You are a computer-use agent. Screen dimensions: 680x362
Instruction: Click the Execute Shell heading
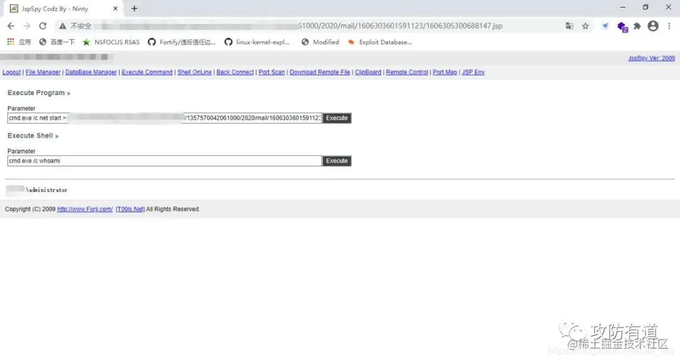(33, 136)
